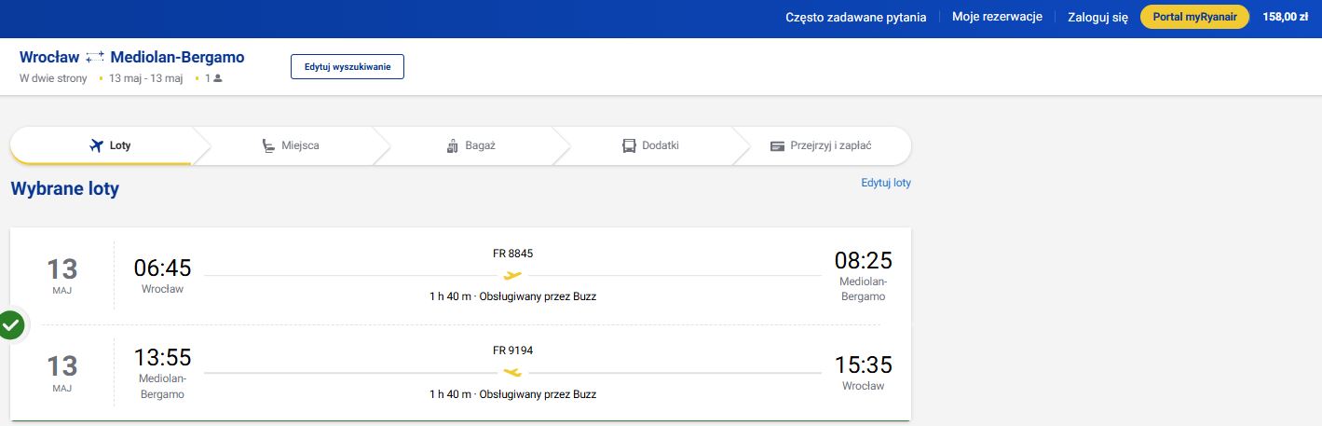Click the Wrocław route heading text
The height and width of the screenshot is (426, 1322).
[49, 57]
